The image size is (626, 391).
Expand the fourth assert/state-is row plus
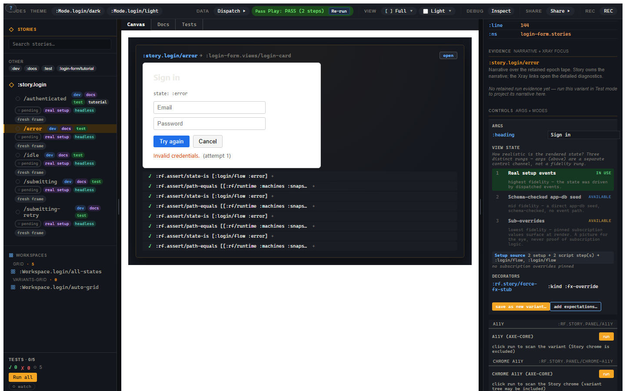(x=273, y=236)
